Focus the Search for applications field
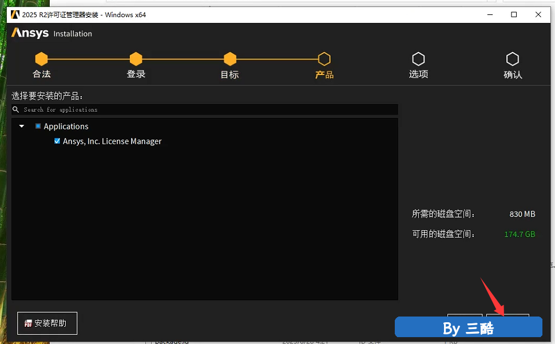Viewport: 555px width, 344px height. tap(205, 109)
